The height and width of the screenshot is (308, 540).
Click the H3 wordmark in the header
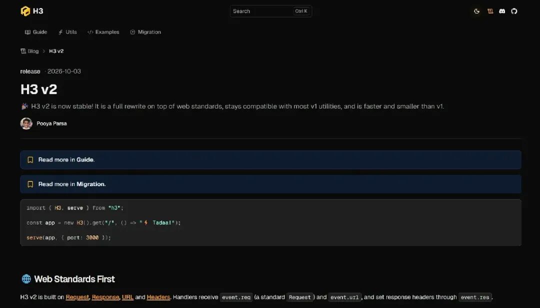tap(38, 11)
